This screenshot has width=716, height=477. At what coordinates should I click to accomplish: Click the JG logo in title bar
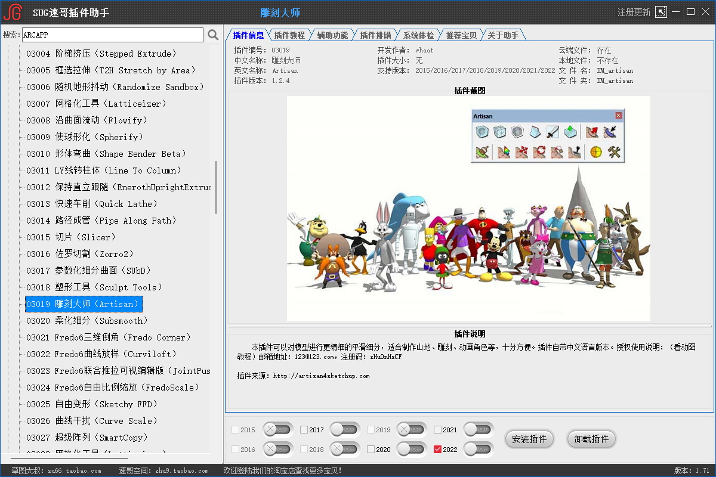pyautogui.click(x=13, y=12)
